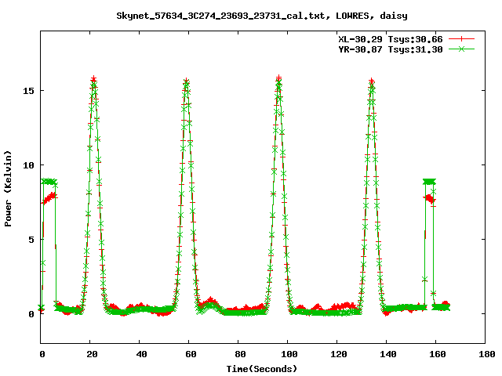Click the x-axis tick label 20
This screenshot has height=376, width=502.
(x=92, y=354)
